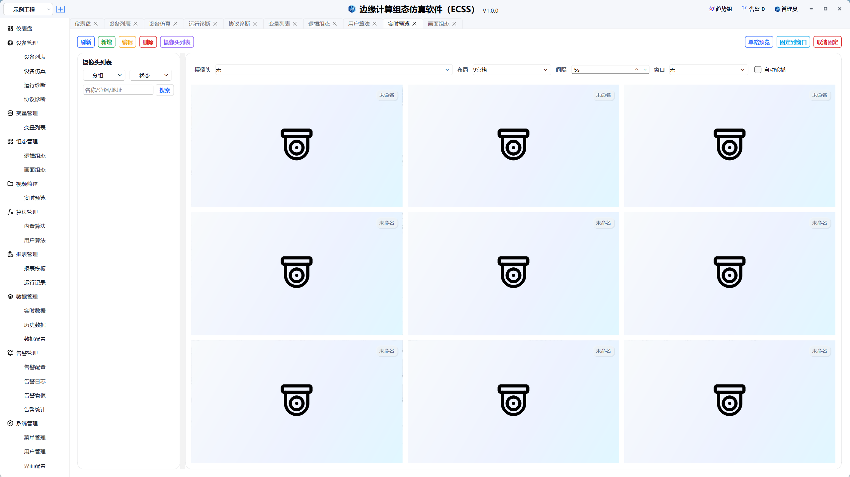
Task: Close the 设备列表 tab
Action: tap(135, 24)
